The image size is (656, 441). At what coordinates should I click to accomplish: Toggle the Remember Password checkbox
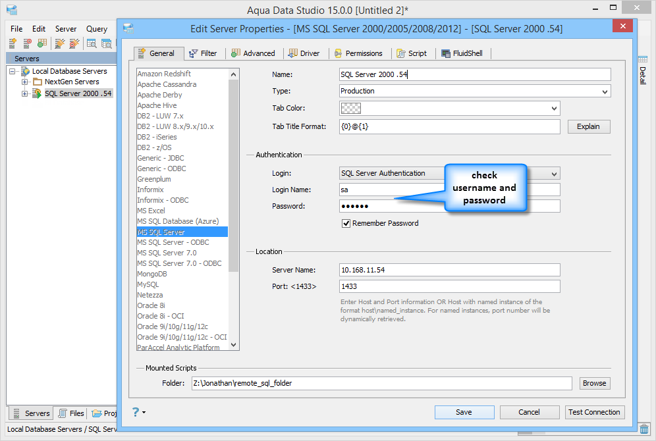click(x=346, y=223)
